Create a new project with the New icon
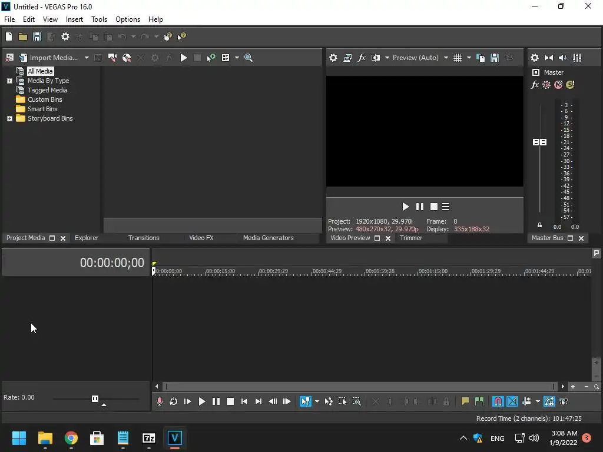Image resolution: width=603 pixels, height=452 pixels. click(x=9, y=36)
